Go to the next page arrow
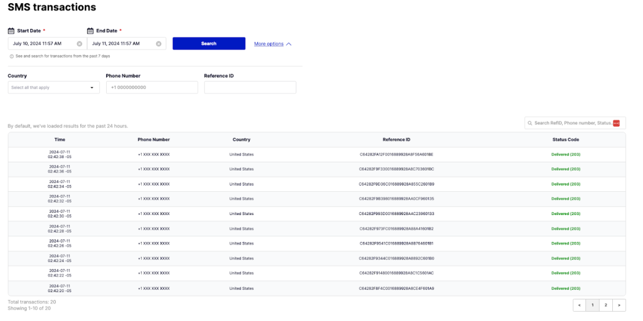The height and width of the screenshot is (321, 643). pyautogui.click(x=619, y=305)
